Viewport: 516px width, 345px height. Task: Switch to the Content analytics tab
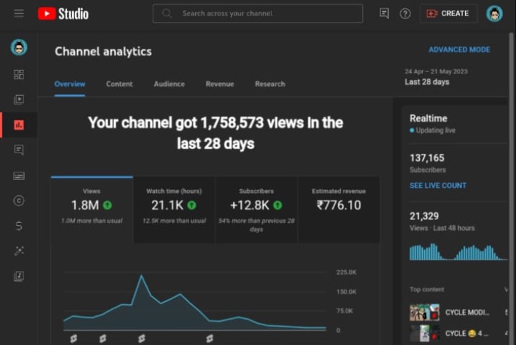click(119, 84)
